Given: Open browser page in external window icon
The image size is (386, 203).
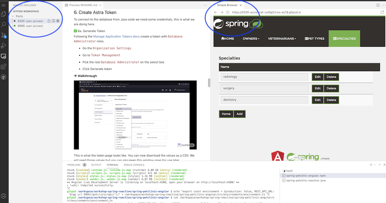Looking at the screenshot, I should [x=382, y=13].
